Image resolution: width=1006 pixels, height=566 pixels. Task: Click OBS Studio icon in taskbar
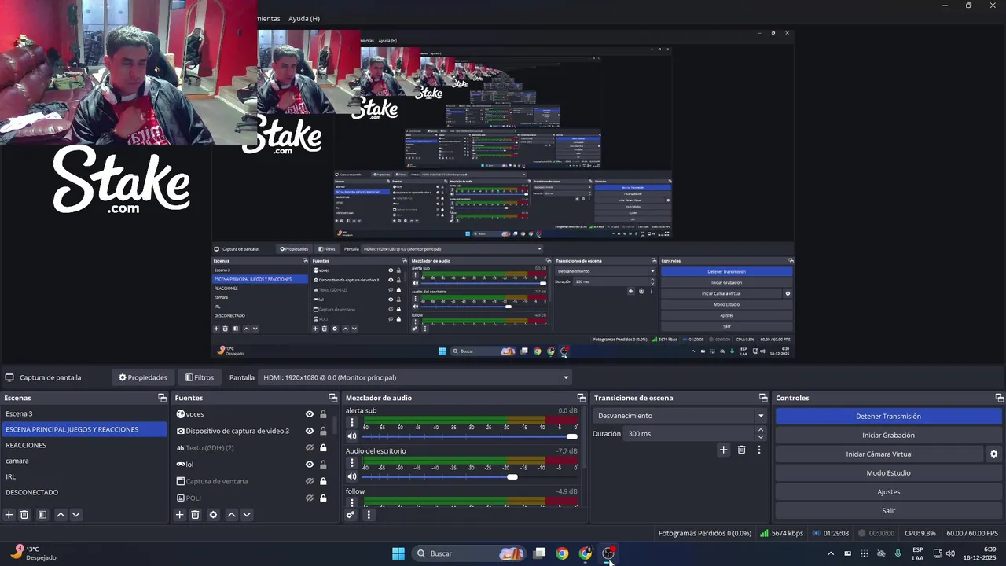(x=608, y=553)
